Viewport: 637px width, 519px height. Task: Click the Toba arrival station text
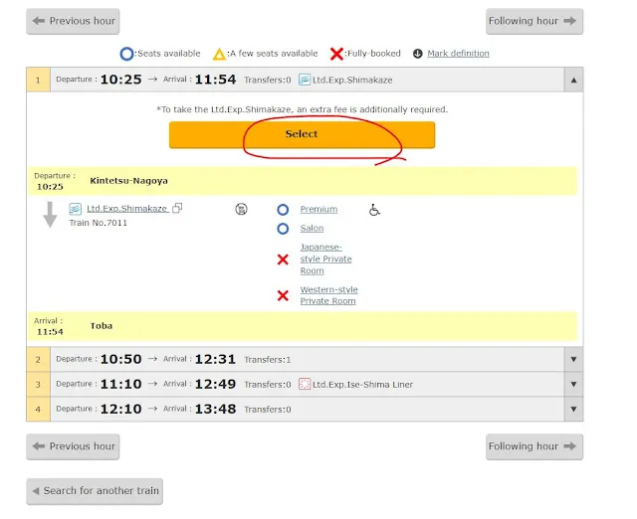coord(102,326)
